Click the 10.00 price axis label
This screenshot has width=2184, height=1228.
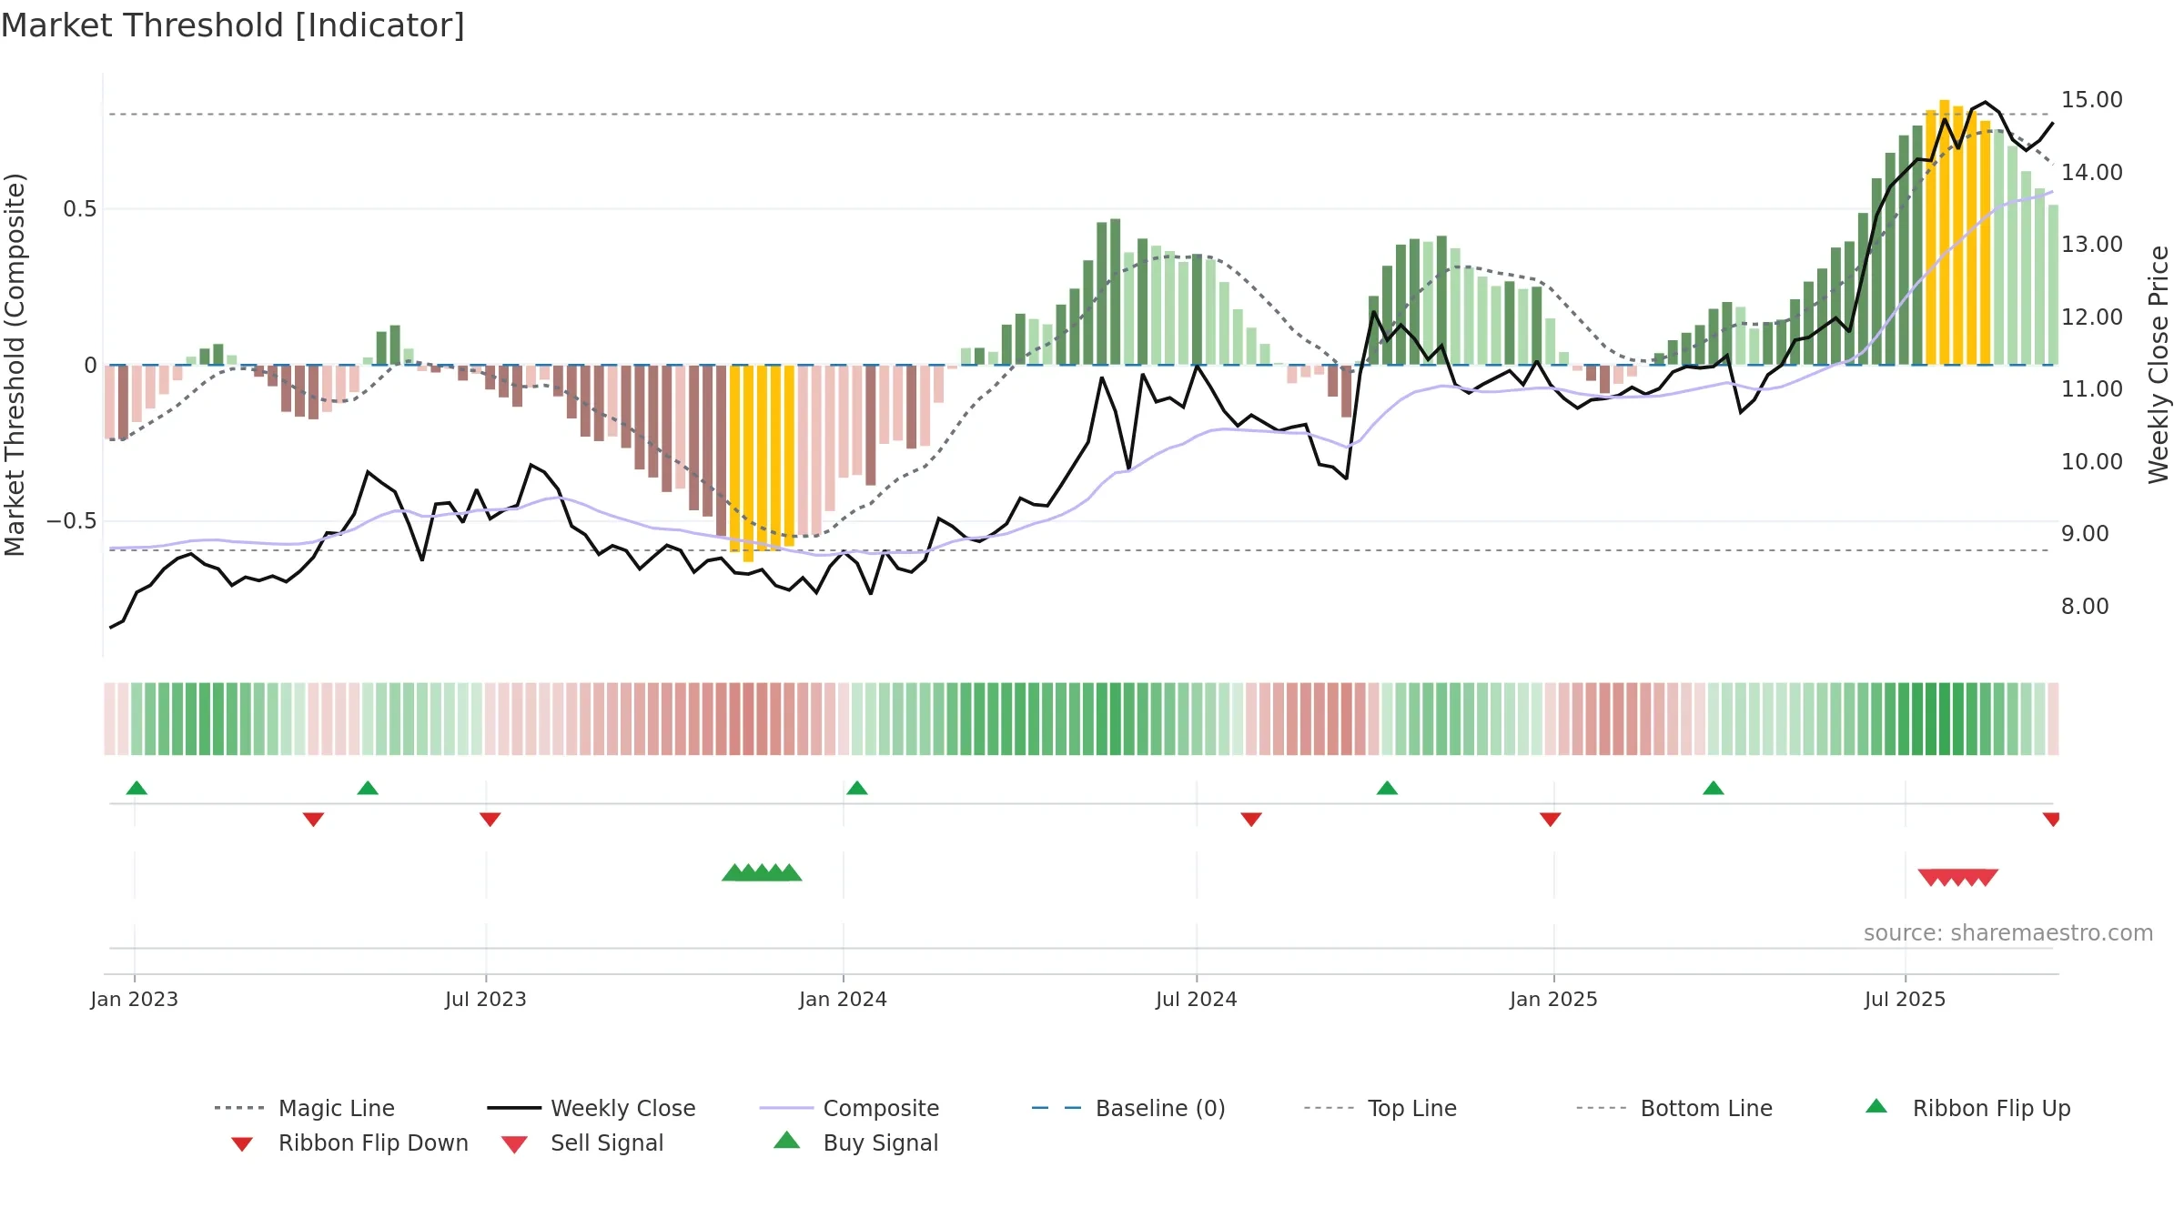2092,461
